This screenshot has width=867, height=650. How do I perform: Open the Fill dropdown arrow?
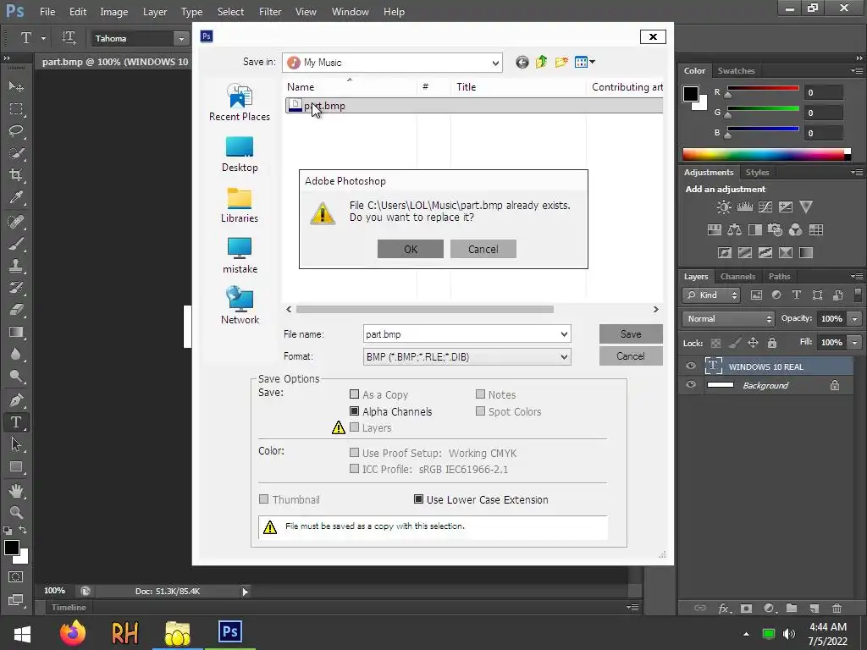855,343
